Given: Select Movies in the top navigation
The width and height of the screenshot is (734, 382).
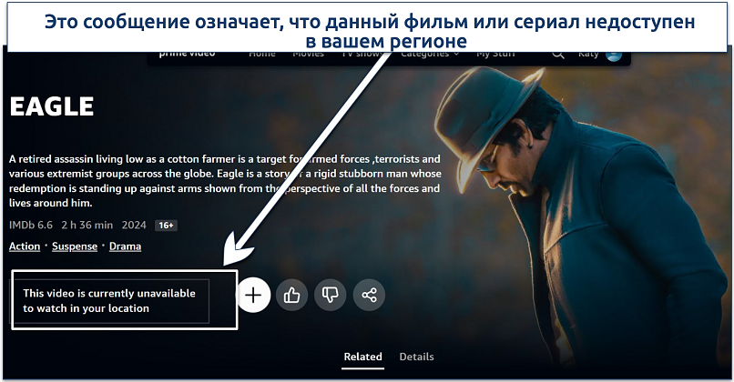Looking at the screenshot, I should 308,55.
